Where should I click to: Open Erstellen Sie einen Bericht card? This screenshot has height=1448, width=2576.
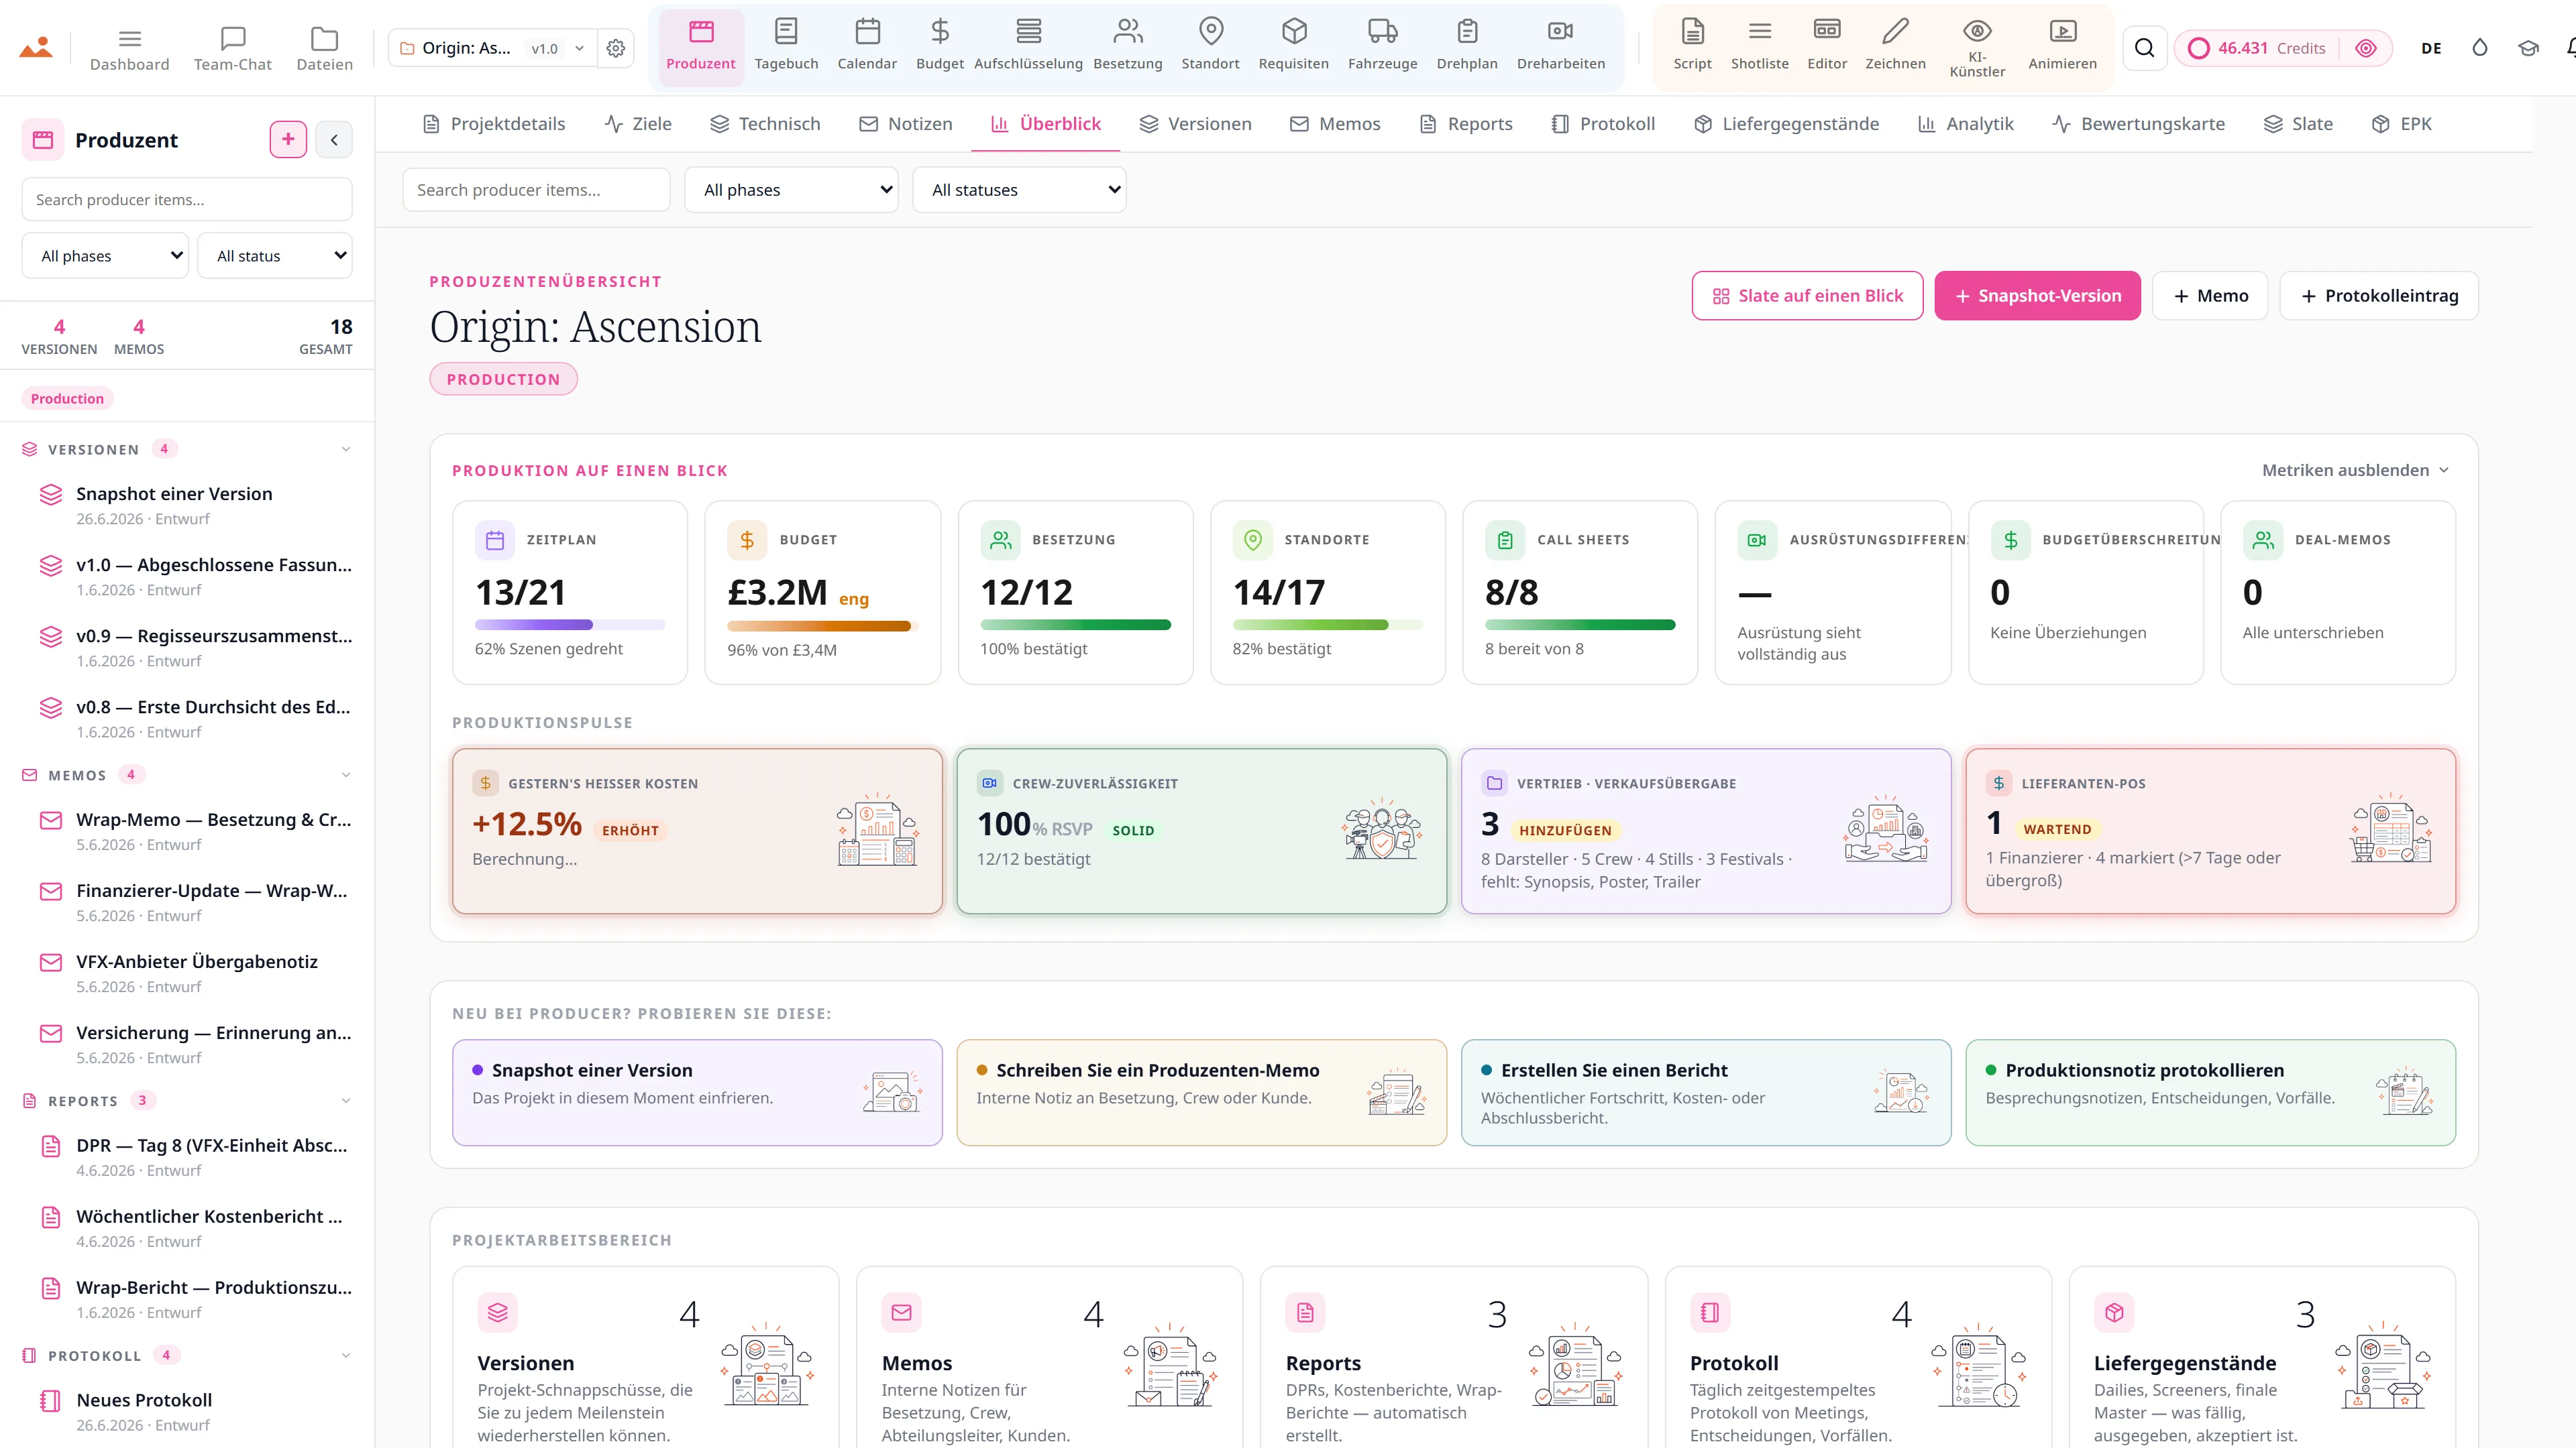[1705, 1092]
